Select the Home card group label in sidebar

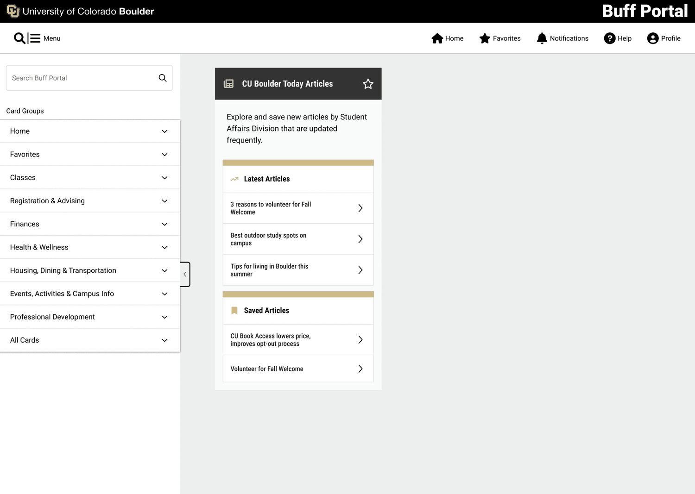point(20,131)
